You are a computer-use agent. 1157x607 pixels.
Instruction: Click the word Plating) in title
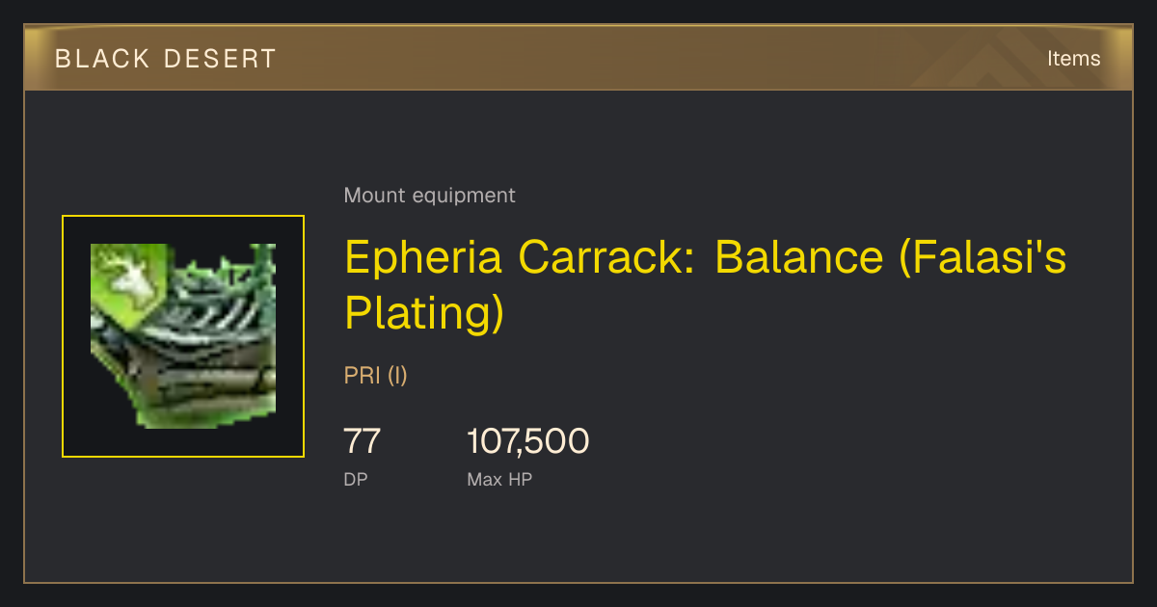point(424,313)
